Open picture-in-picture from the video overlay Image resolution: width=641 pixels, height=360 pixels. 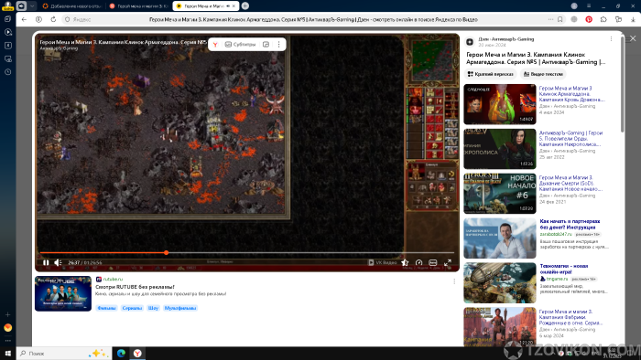[266, 45]
